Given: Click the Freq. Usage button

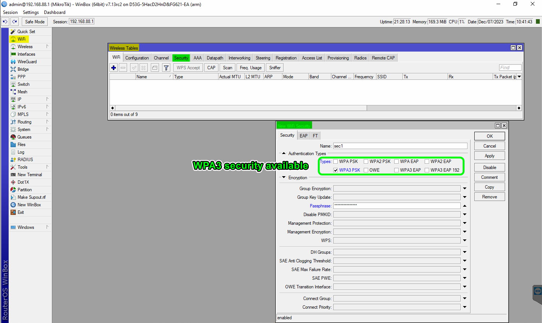Looking at the screenshot, I should click(251, 68).
